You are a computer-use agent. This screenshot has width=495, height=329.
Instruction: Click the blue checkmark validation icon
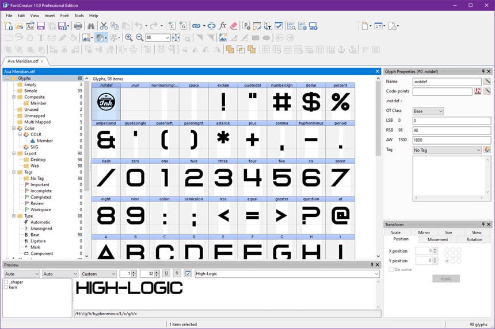[x=279, y=26]
